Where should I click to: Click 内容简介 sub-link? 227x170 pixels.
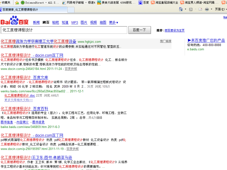coord(23,122)
